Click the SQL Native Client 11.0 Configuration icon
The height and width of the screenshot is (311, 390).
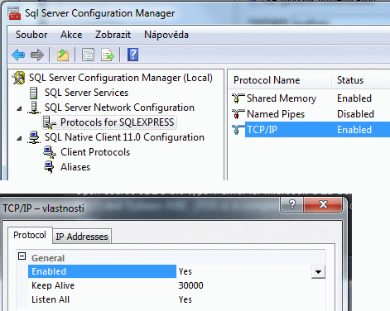[34, 137]
